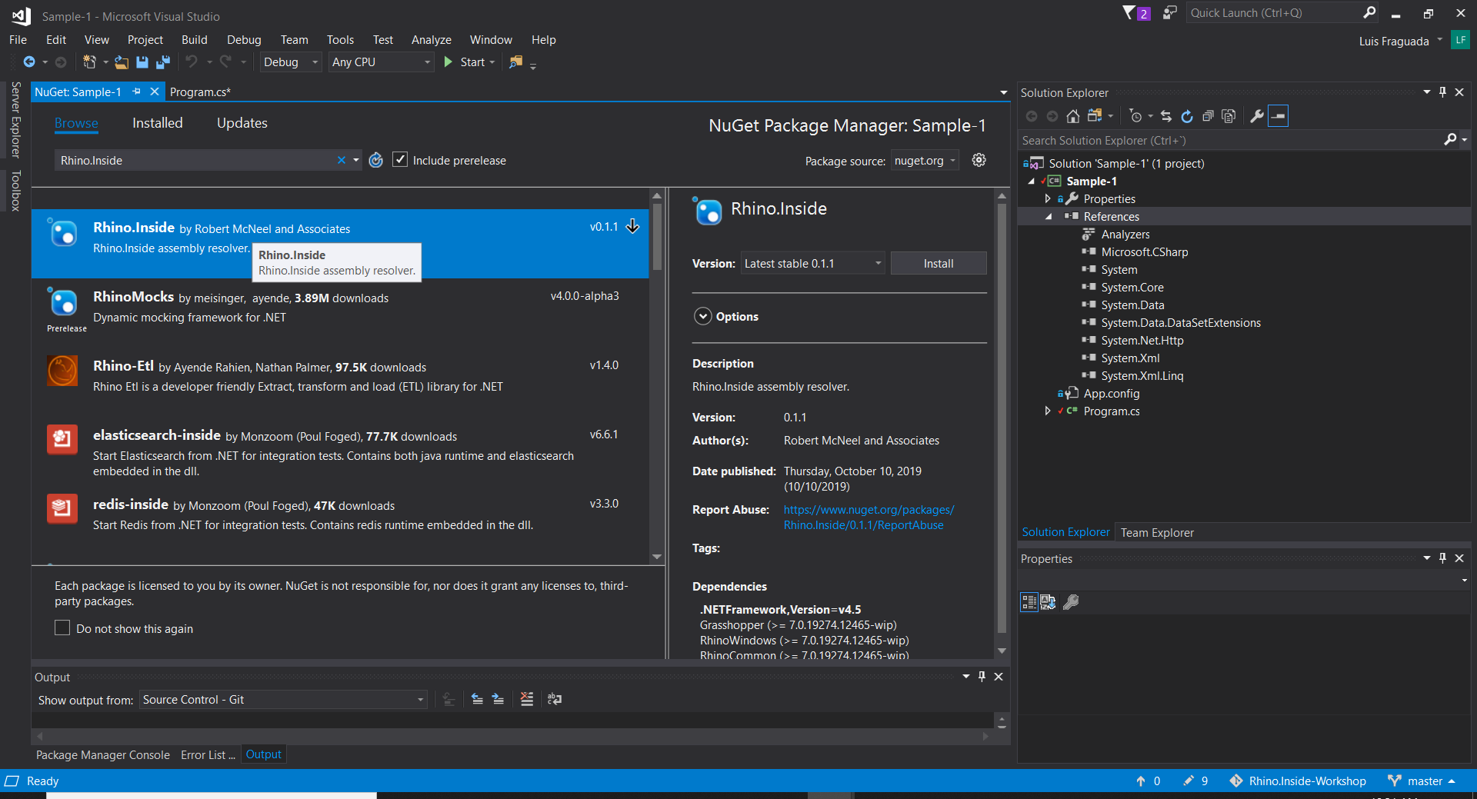
Task: Open the Version Latest stable 0.1.1 dropdown
Action: [x=812, y=263]
